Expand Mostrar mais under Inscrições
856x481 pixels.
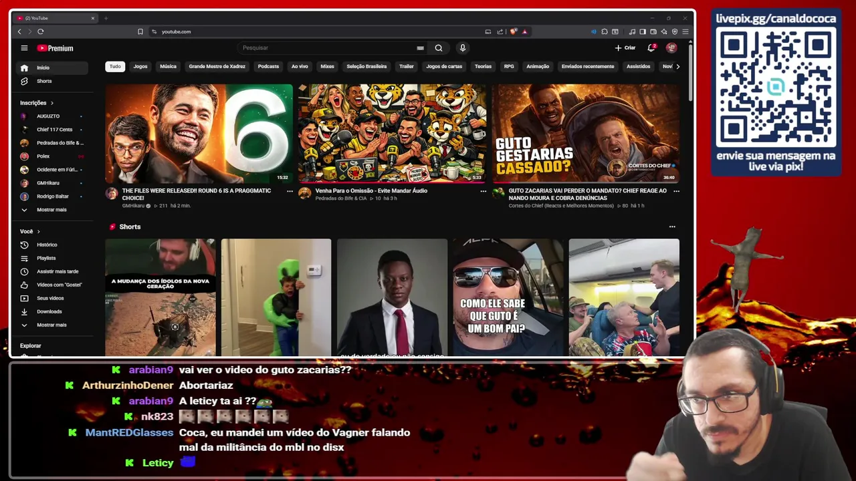pos(52,210)
